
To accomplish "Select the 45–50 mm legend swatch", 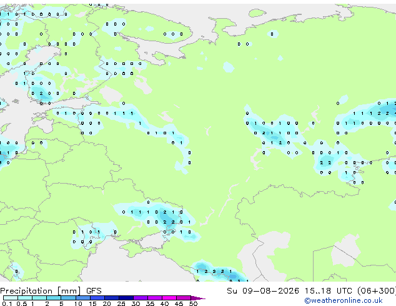I will click(x=184, y=298).
